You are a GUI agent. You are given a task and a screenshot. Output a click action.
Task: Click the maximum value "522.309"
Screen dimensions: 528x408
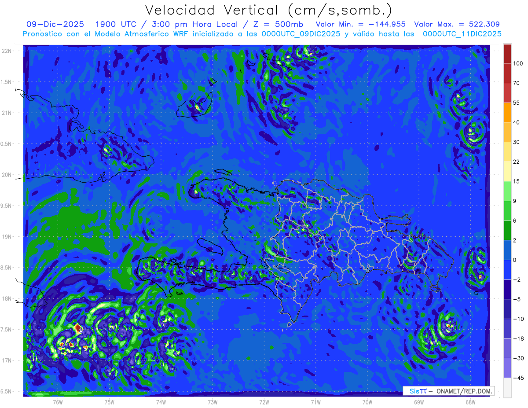(481, 24)
